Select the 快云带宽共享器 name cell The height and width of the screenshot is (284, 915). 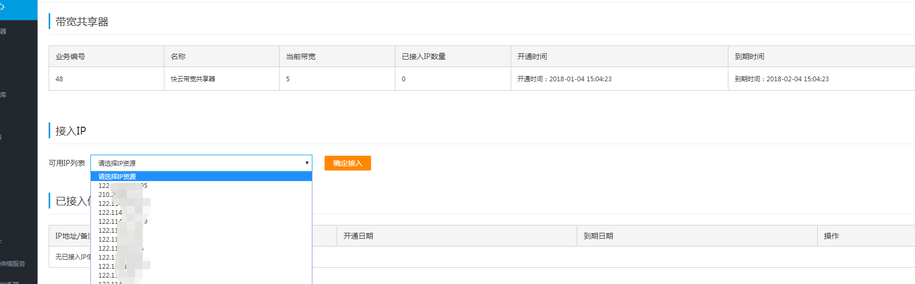point(193,79)
